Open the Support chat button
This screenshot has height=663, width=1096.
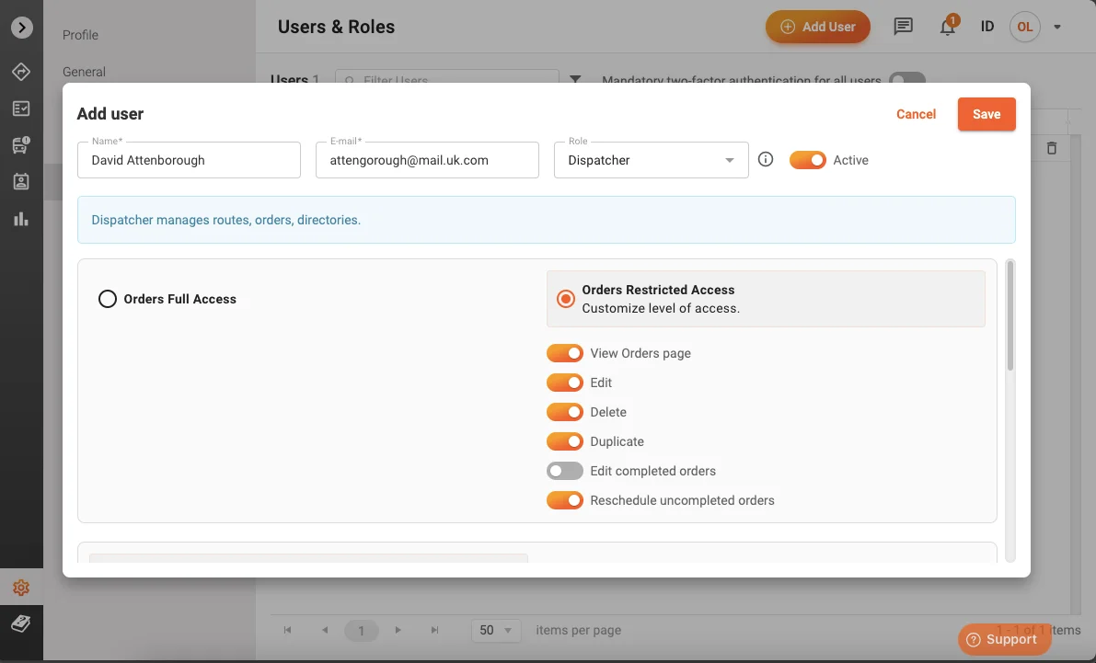click(x=1004, y=639)
